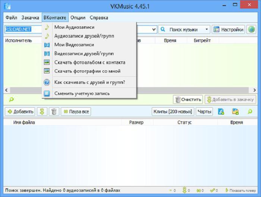
Task: Open the Поиск музыки dropdown arrow
Action: pyautogui.click(x=207, y=29)
